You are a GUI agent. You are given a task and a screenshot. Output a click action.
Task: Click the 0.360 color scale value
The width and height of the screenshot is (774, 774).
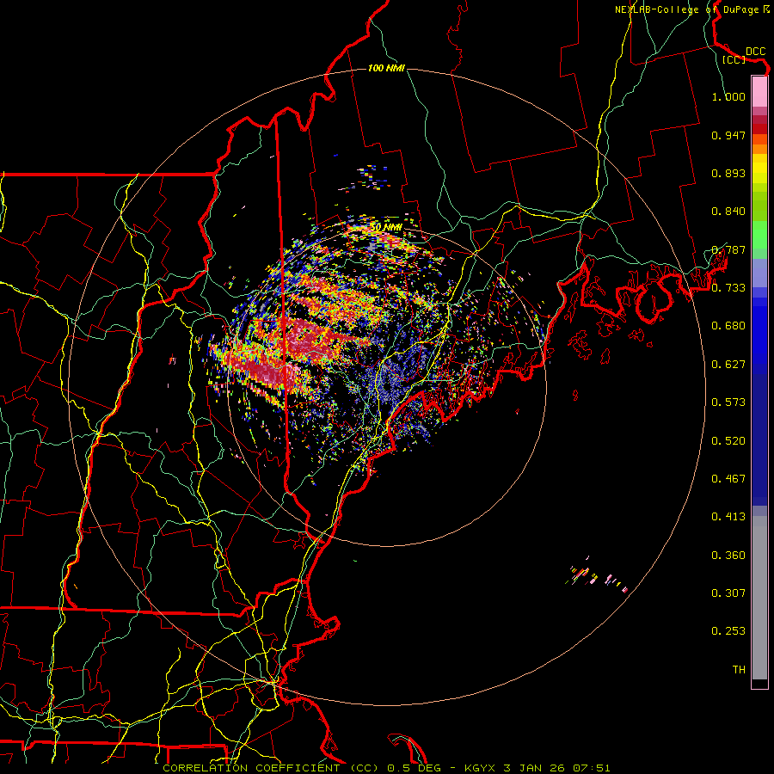pos(728,556)
